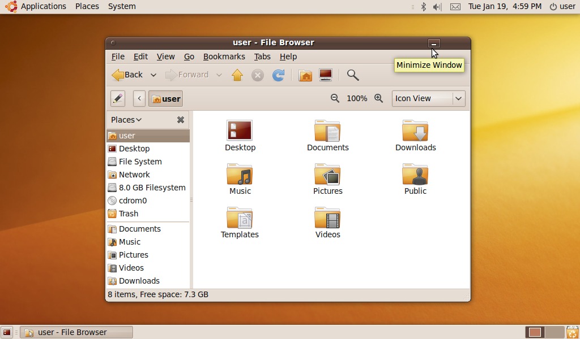The height and width of the screenshot is (339, 580).
Task: Select the user path bar button
Action: (166, 98)
